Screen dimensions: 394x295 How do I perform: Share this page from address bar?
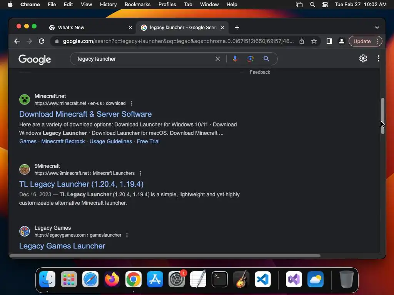[302, 41]
